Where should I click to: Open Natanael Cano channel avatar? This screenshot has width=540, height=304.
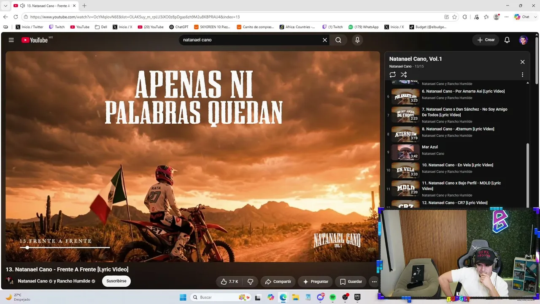click(x=10, y=281)
